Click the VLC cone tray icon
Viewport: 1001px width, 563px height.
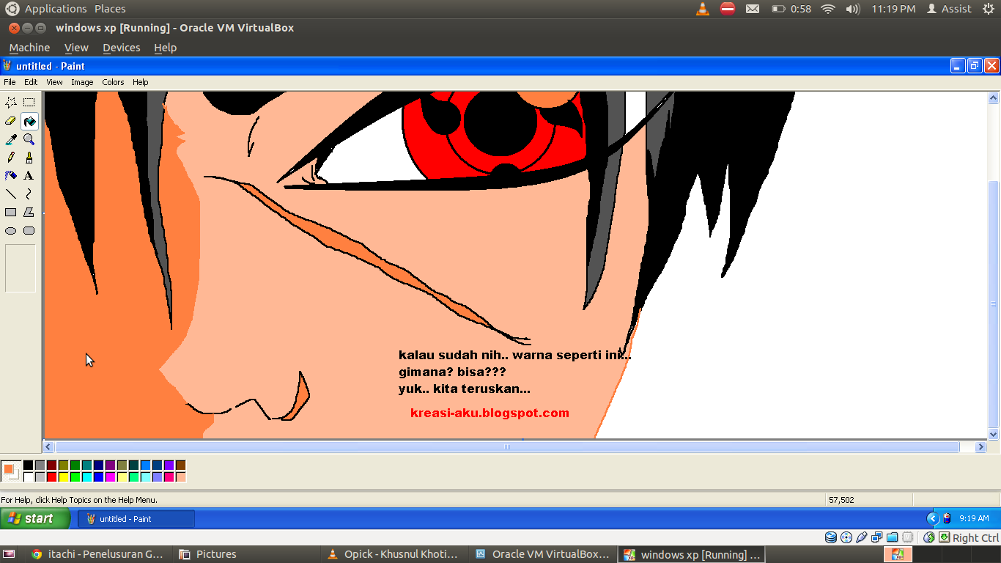pyautogui.click(x=703, y=9)
